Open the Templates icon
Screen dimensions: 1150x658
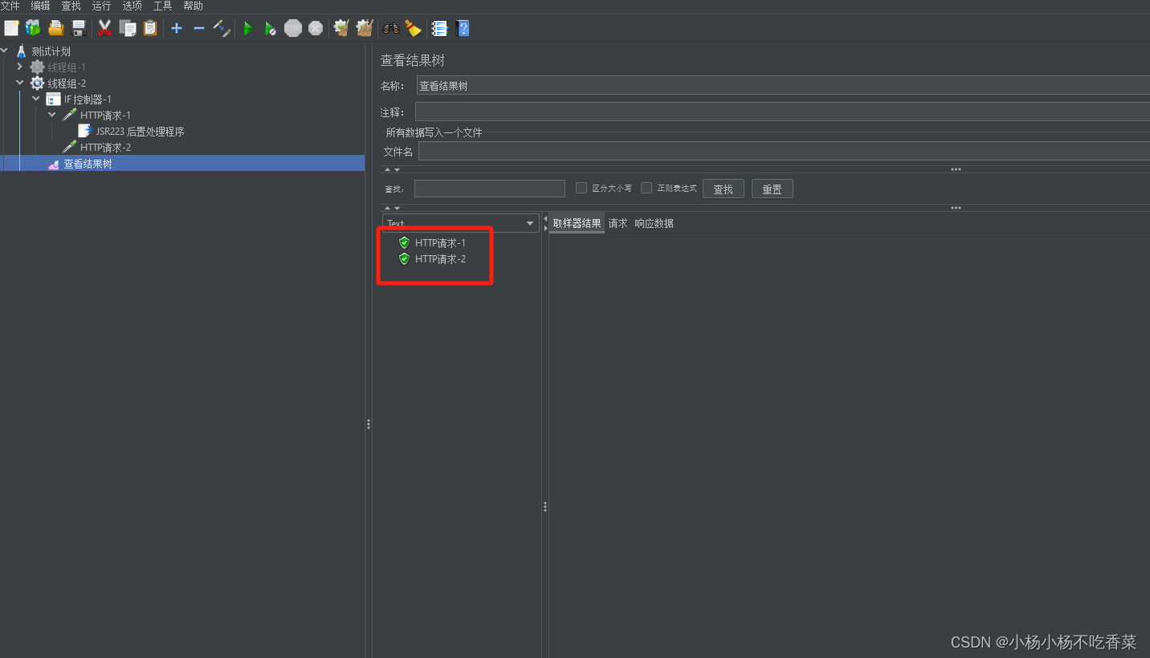coord(33,28)
